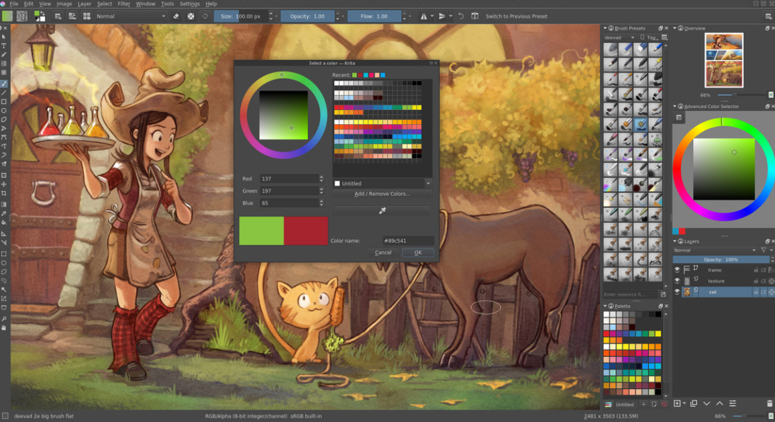Collapse the Overview docker
The height and width of the screenshot is (422, 775).
pos(674,28)
